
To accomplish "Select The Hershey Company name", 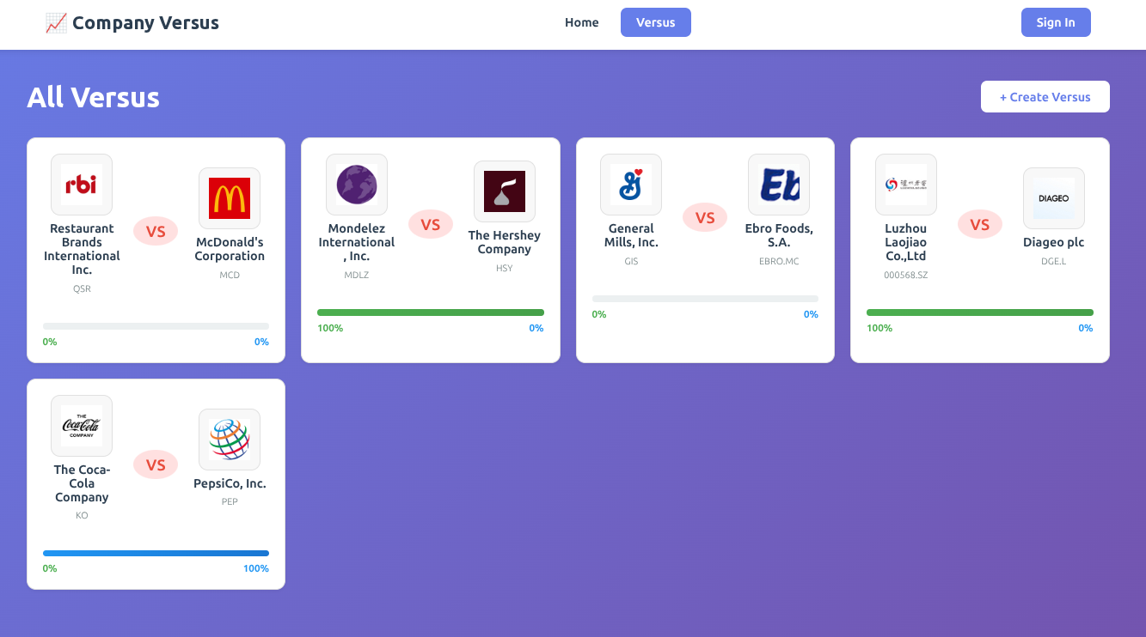I will tap(505, 242).
